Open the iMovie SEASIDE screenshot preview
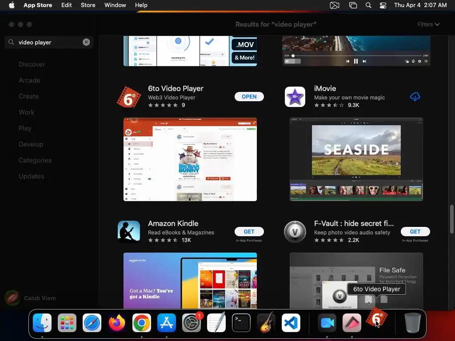The image size is (455, 341). [x=356, y=159]
